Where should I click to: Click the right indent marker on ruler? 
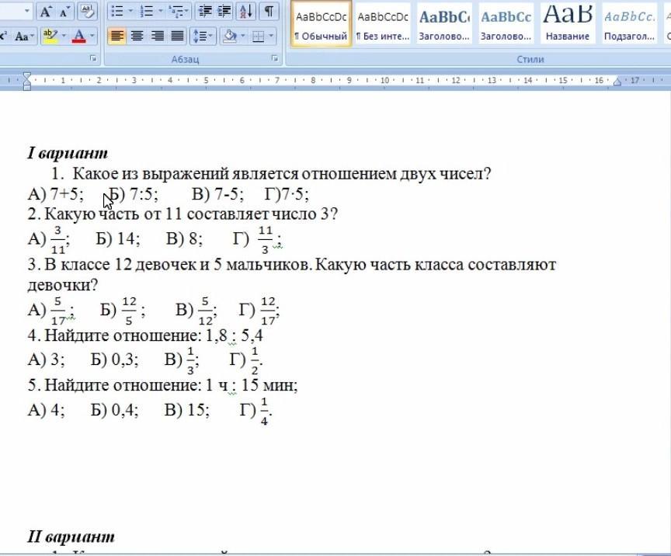coord(618,82)
